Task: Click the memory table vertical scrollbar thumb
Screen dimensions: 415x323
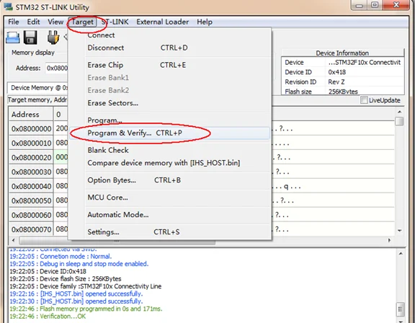Action: pos(399,122)
